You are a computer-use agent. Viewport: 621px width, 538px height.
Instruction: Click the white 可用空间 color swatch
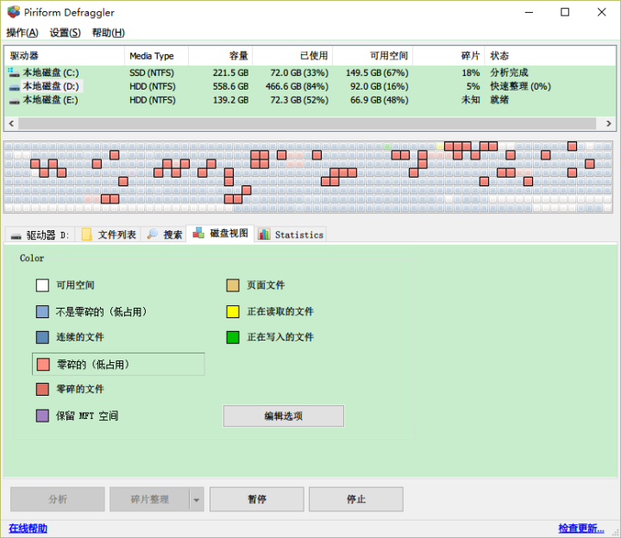click(42, 285)
